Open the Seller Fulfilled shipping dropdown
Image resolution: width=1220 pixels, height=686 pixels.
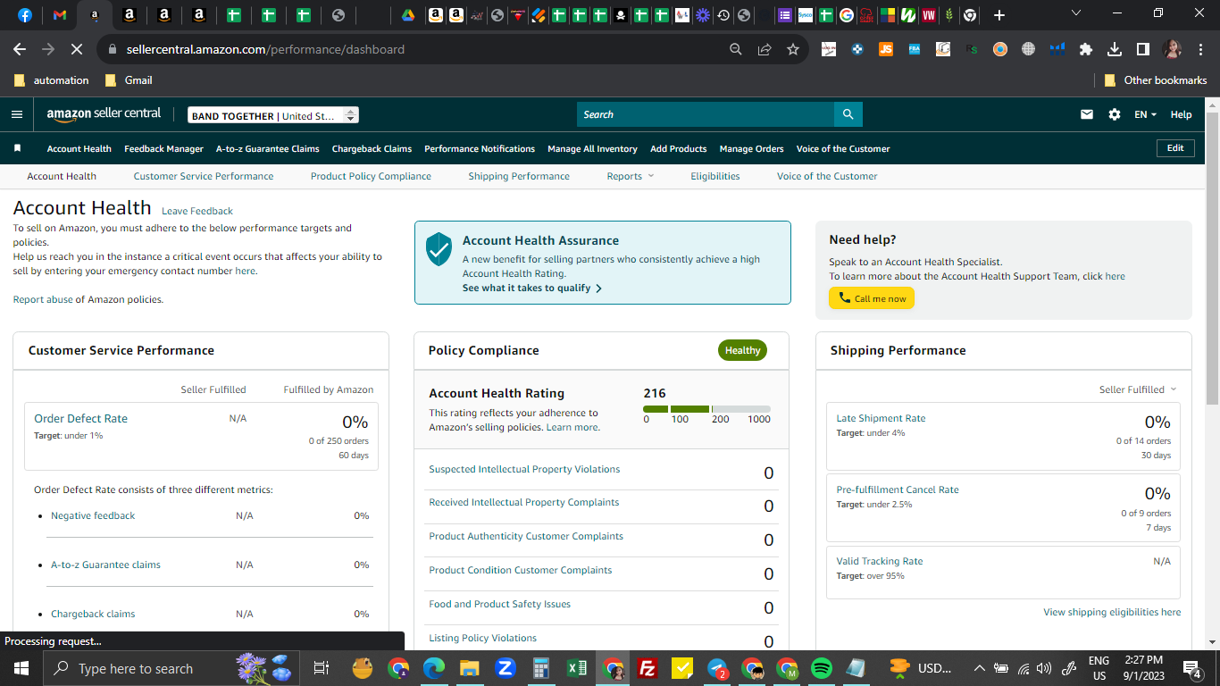point(1138,389)
